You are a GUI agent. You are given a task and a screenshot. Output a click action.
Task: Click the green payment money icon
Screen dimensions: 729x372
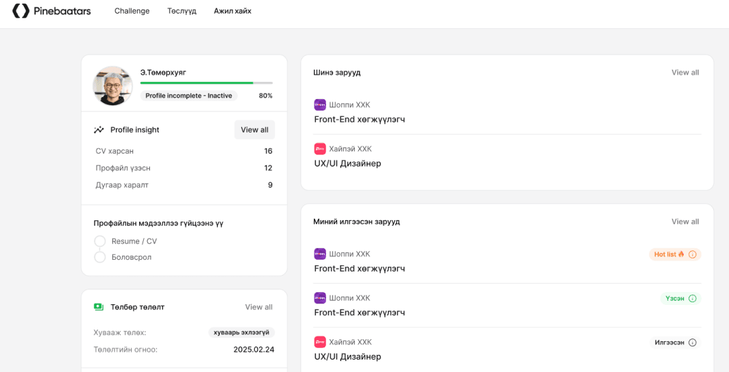tap(99, 307)
